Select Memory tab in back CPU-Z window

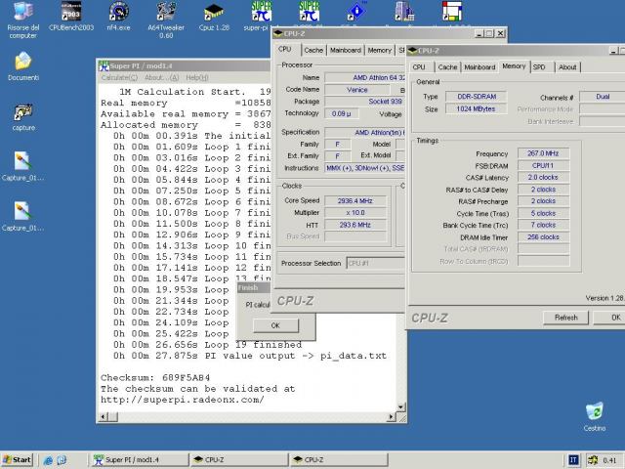(x=380, y=50)
